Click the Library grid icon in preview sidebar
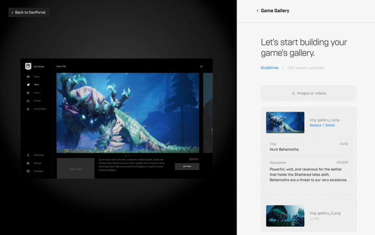Viewport: 375px width, 235px height. 28,93
